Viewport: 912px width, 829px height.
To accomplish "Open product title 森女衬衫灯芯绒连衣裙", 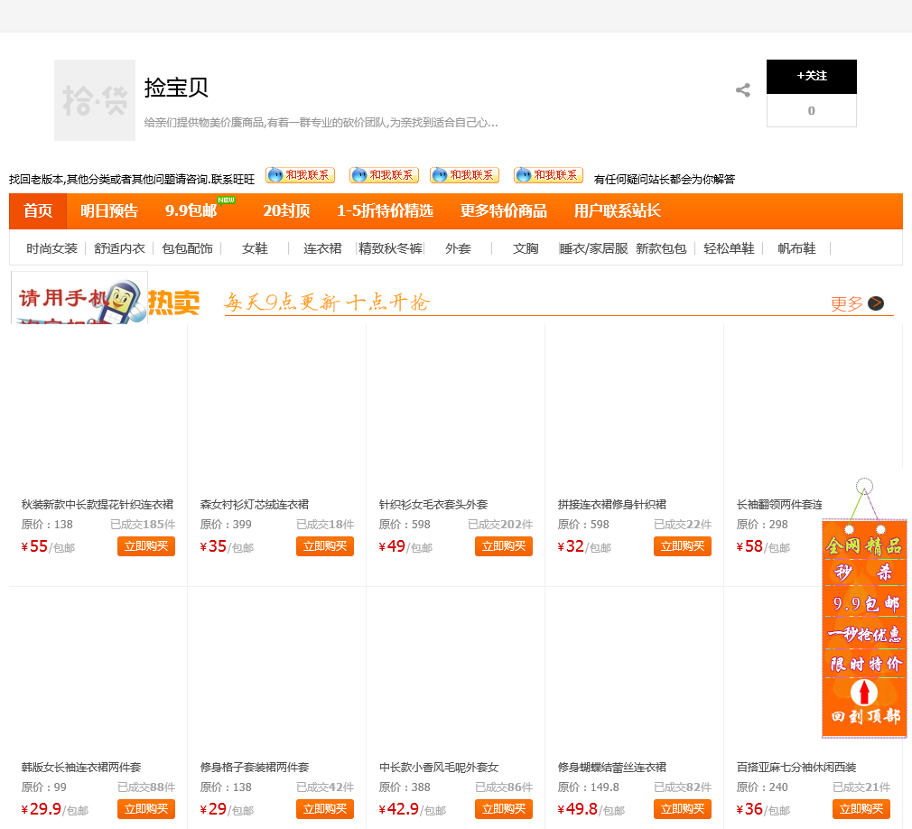I will pyautogui.click(x=254, y=505).
